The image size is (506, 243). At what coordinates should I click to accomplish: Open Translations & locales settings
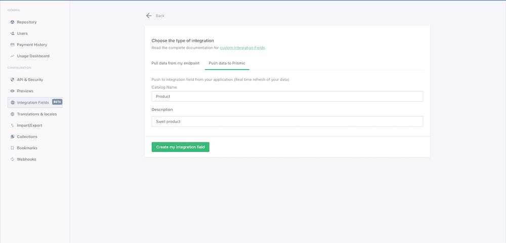pyautogui.click(x=37, y=114)
